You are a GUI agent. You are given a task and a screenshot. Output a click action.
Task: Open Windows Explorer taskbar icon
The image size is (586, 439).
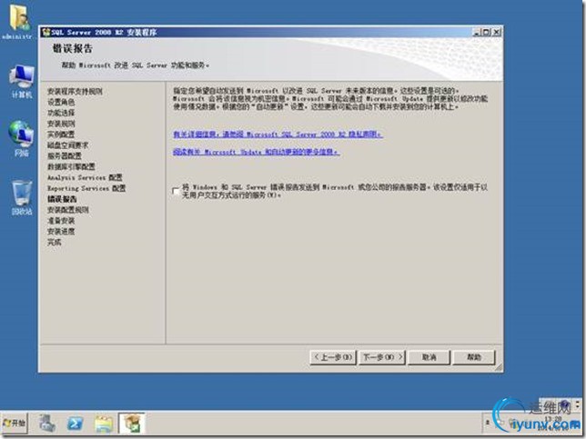[104, 424]
